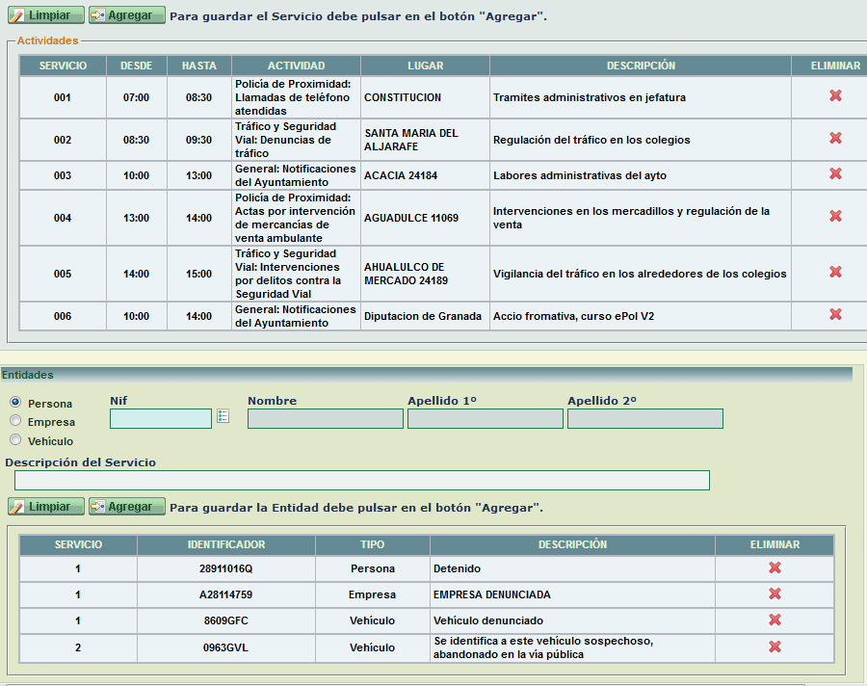This screenshot has width=867, height=686.
Task: Delete abandoned vehicle 0963GVL entry
Action: pos(775,648)
